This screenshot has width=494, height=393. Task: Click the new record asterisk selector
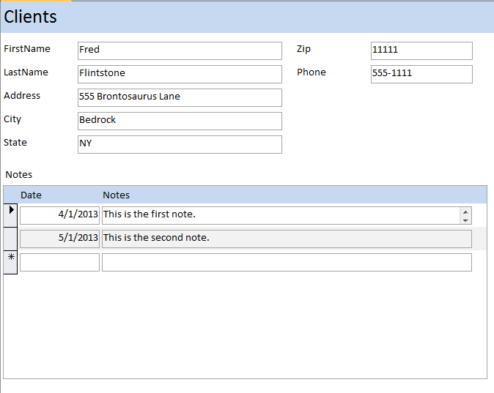pyautogui.click(x=11, y=262)
